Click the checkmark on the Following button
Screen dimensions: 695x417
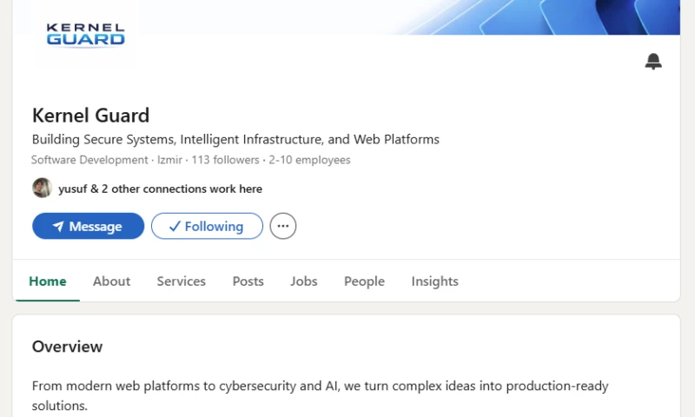175,227
